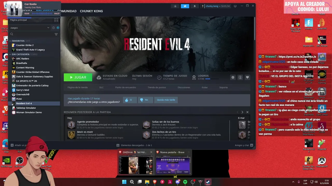Toggle the recent-activity clock filter in library sidebar
The image size is (332, 186).
53,28
